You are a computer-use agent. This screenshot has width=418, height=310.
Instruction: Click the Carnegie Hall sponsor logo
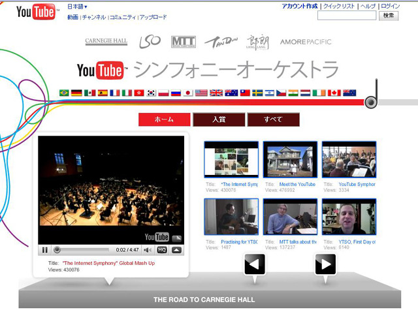[106, 41]
